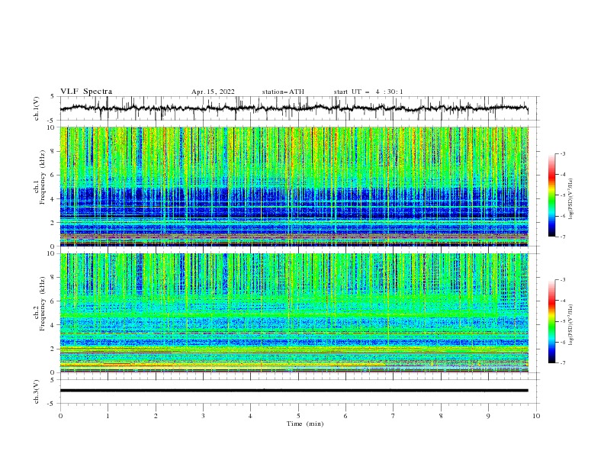
Task: Select the 'start UT = 4 :30: 1' text
Action: (x=368, y=92)
